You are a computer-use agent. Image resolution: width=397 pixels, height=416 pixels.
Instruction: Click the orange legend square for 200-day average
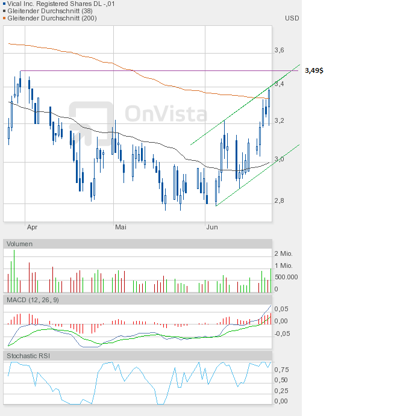point(4,18)
